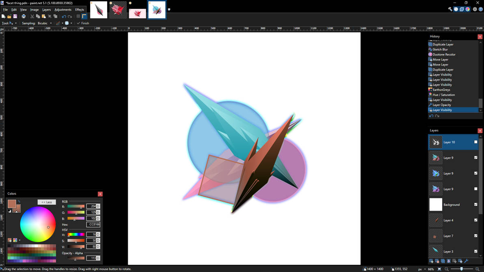This screenshot has height=272, width=484.
Task: Select the Background layer
Action: coord(453,205)
